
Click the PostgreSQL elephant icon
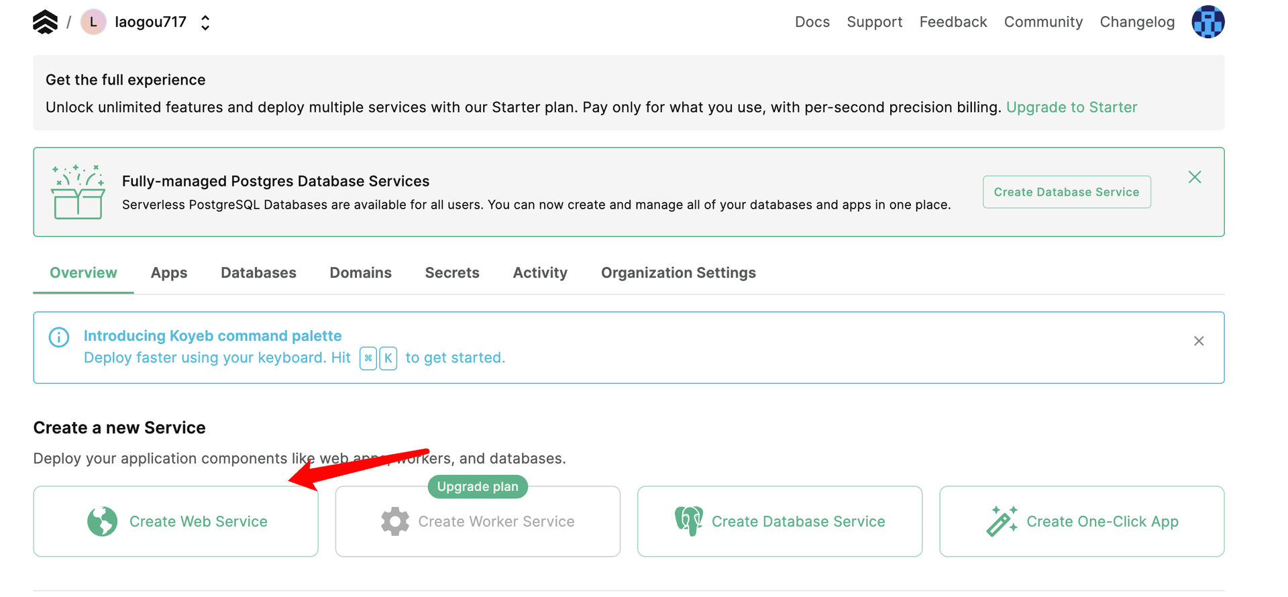[688, 521]
